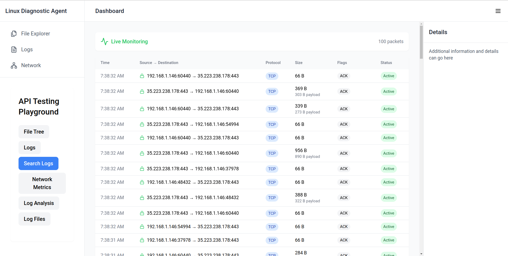The width and height of the screenshot is (508, 256).
Task: Click the Size column header
Action: (x=299, y=63)
